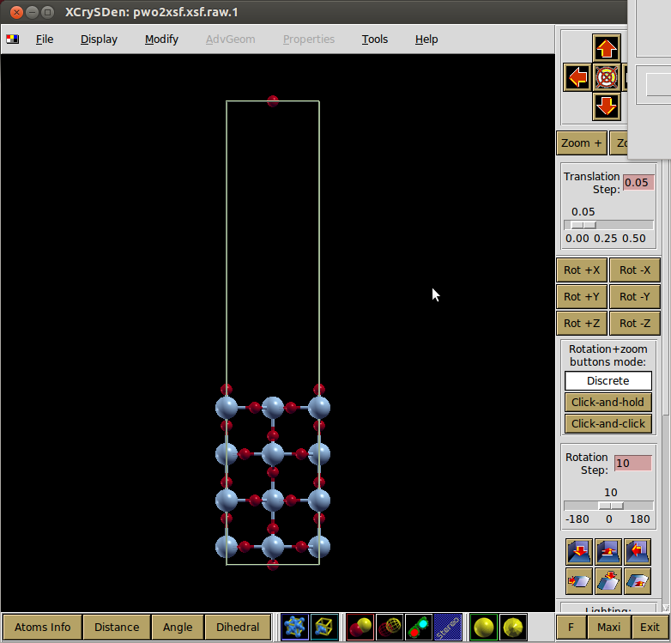The image size is (671, 643).
Task: Switch to Click-and-click button mode
Action: pos(608,423)
